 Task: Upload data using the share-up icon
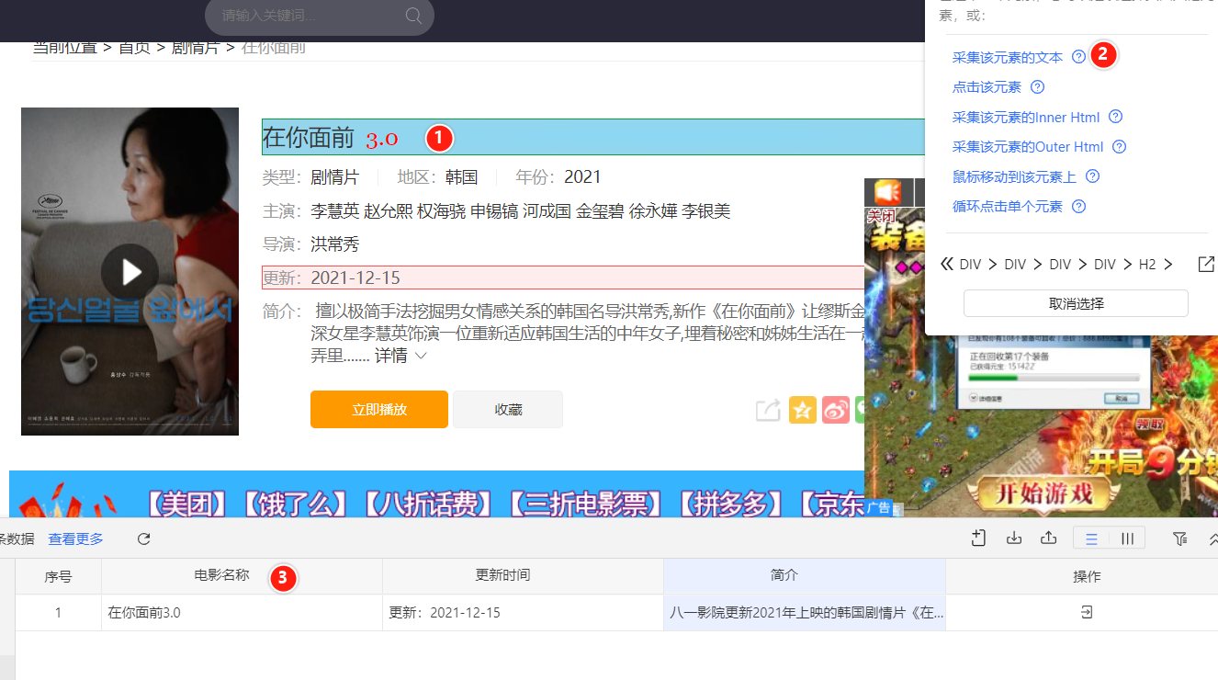[x=1048, y=538]
